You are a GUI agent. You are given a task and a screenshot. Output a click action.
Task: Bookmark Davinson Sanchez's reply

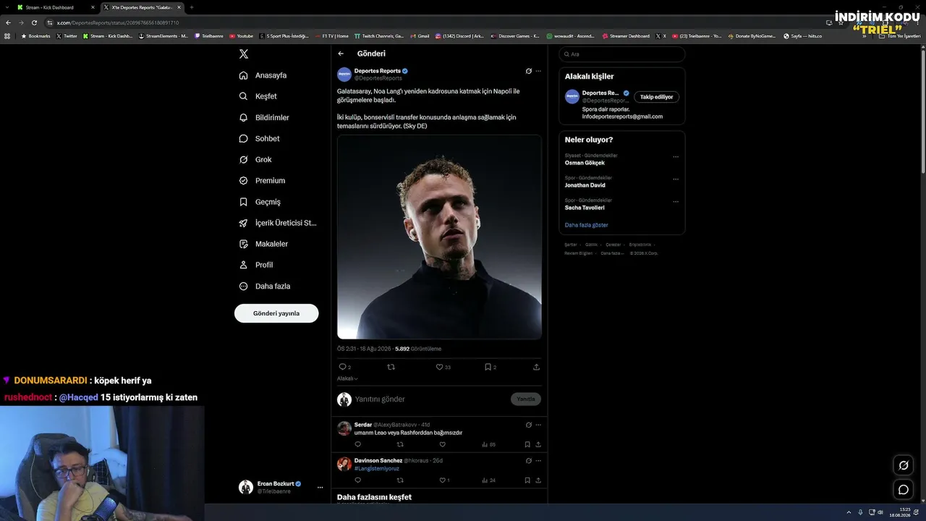click(x=527, y=480)
